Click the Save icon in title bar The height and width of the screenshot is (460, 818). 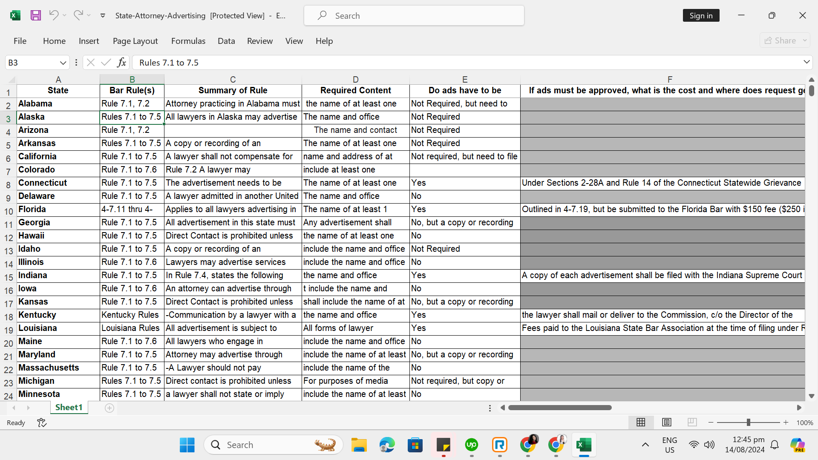[36, 16]
